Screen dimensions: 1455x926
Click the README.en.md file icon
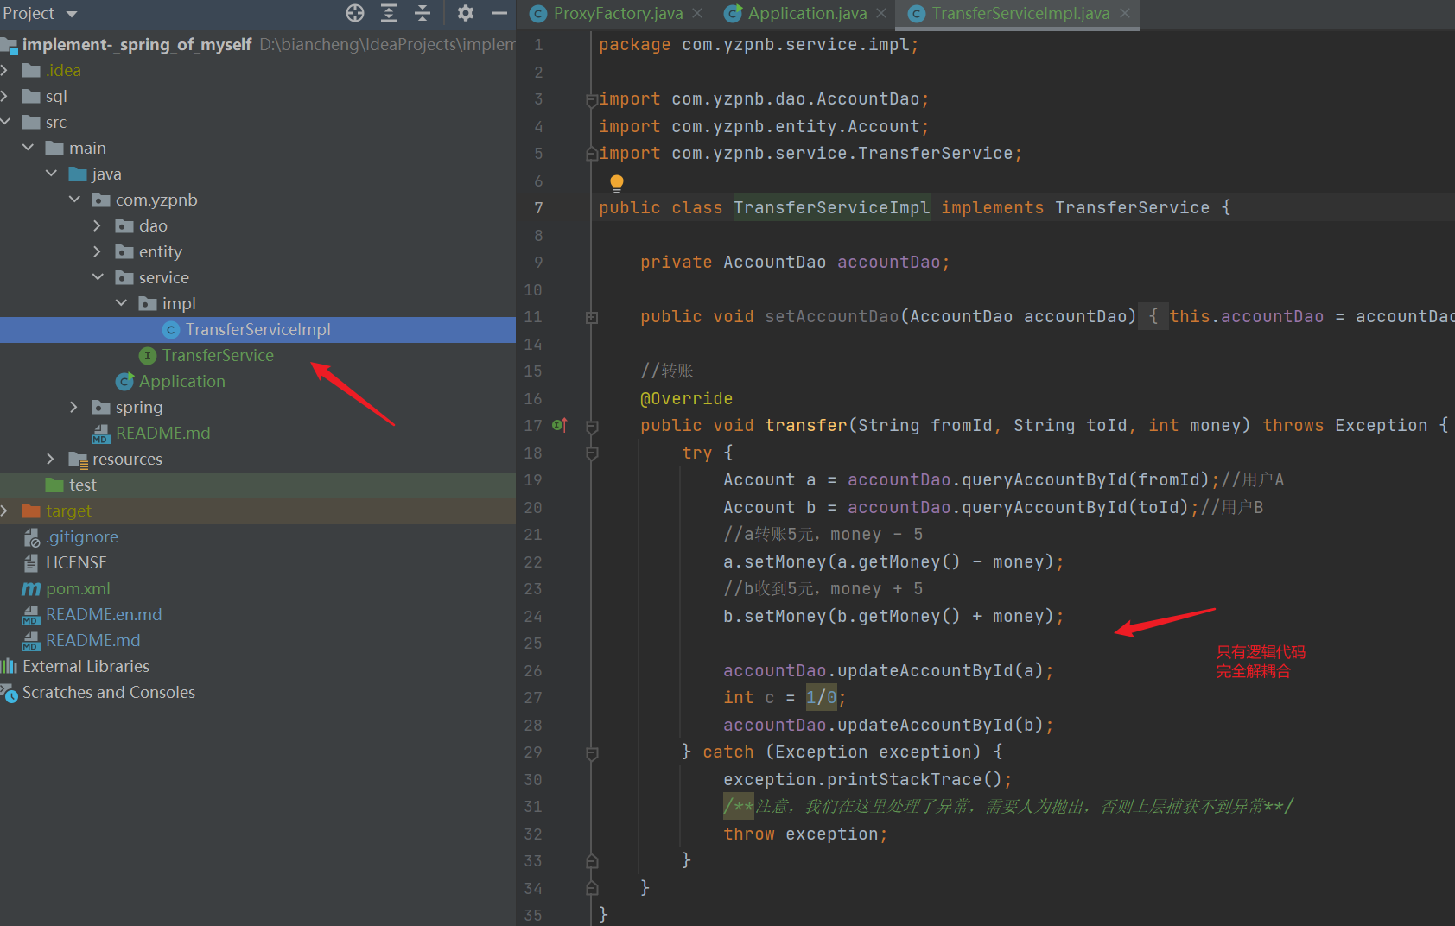pyautogui.click(x=31, y=614)
